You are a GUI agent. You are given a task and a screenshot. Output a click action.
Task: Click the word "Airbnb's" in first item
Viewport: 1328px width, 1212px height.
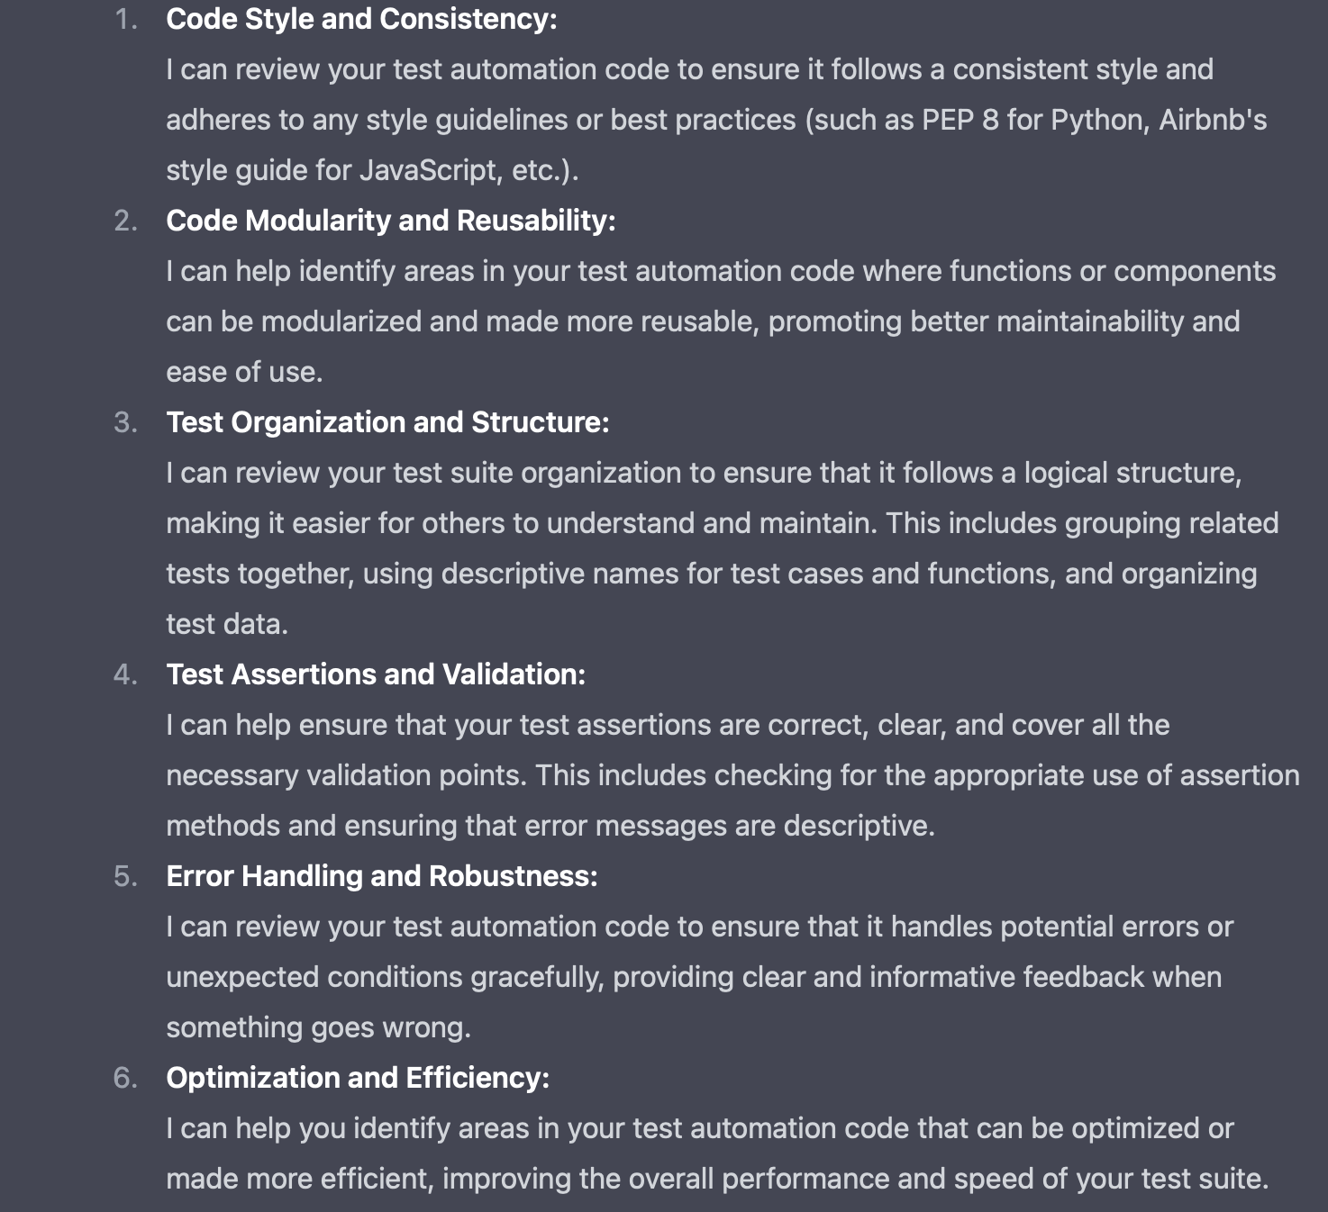[x=1213, y=120]
